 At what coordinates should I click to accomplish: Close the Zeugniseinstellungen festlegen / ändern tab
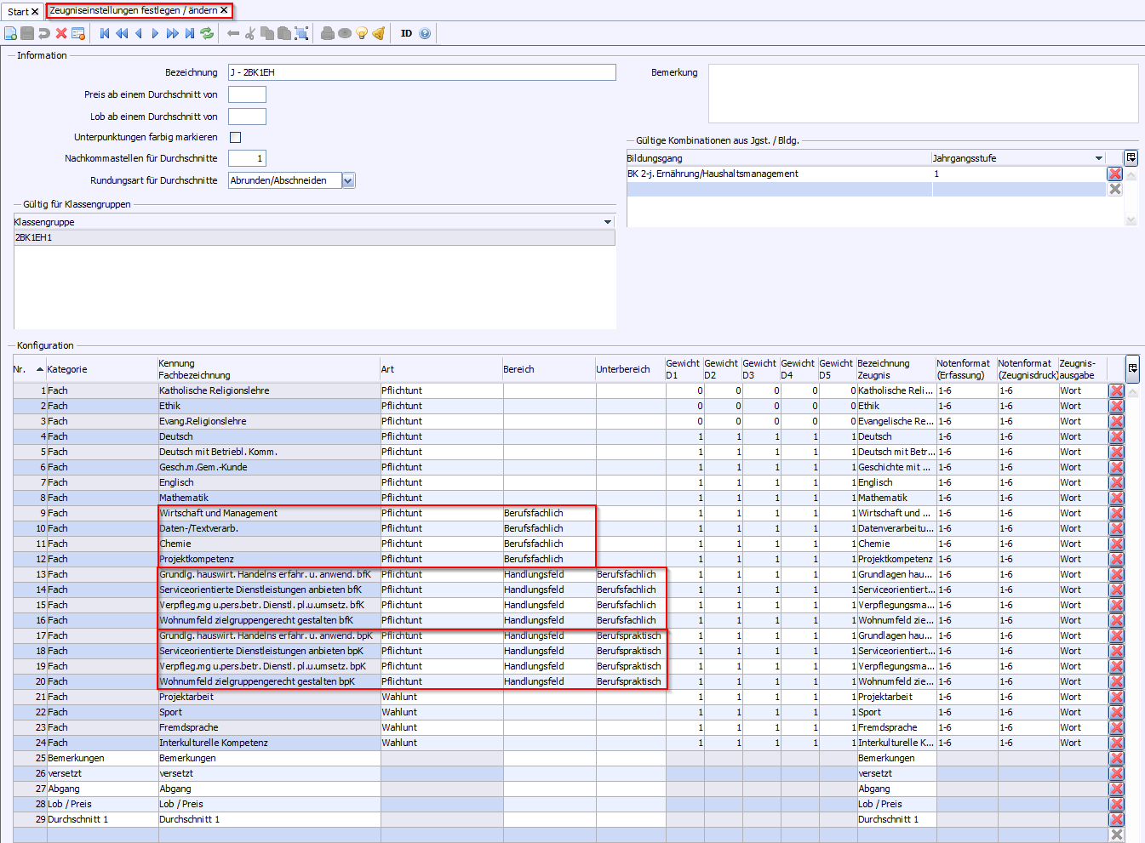[x=224, y=10]
